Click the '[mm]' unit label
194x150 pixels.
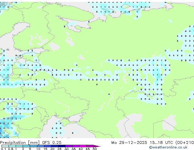[x=34, y=143]
